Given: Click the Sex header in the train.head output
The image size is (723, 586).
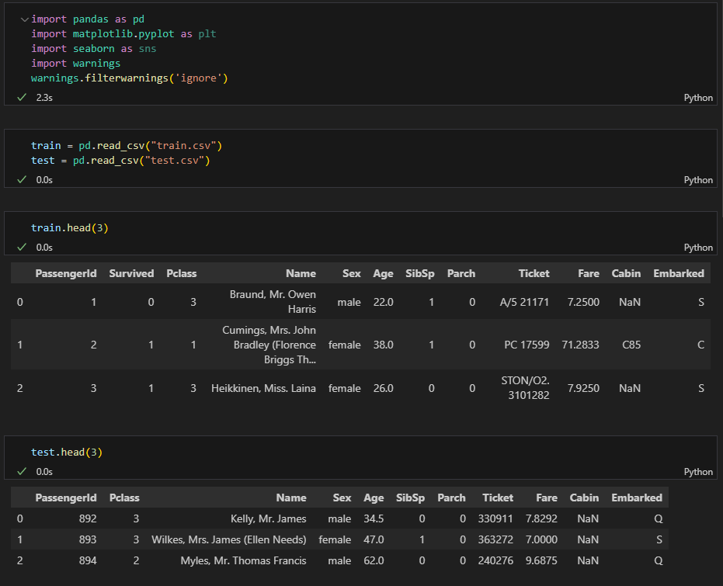Looking at the screenshot, I should (x=351, y=273).
